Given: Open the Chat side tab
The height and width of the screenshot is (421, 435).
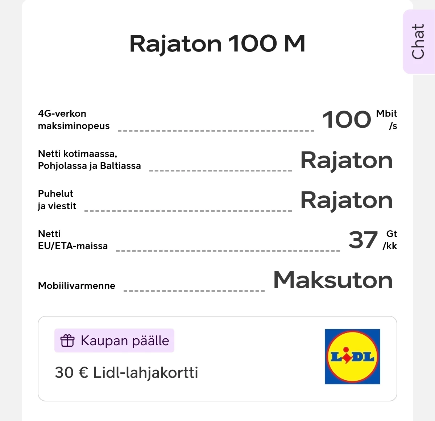Looking at the screenshot, I should pyautogui.click(x=418, y=42).
